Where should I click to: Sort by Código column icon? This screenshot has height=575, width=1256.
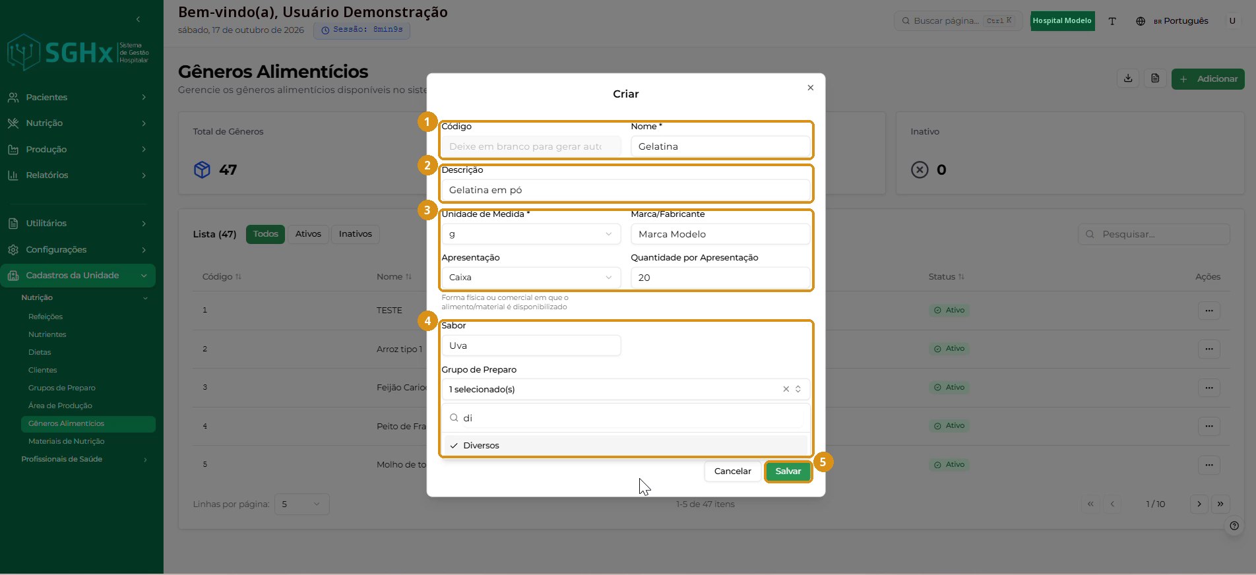click(238, 277)
